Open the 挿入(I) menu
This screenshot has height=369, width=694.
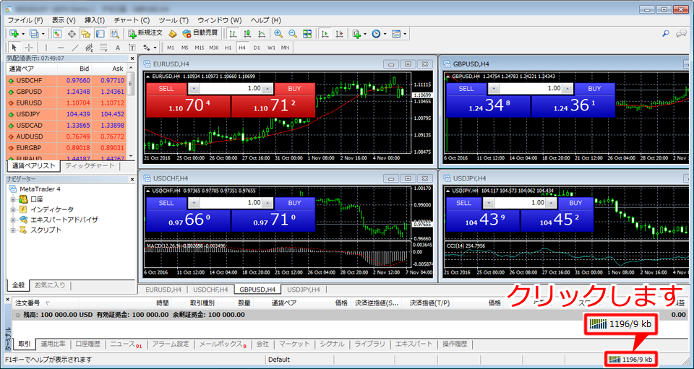pos(95,20)
